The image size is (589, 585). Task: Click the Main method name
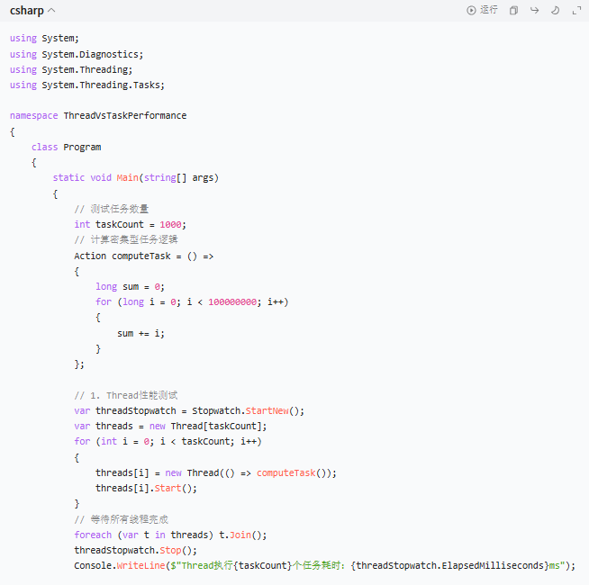126,177
